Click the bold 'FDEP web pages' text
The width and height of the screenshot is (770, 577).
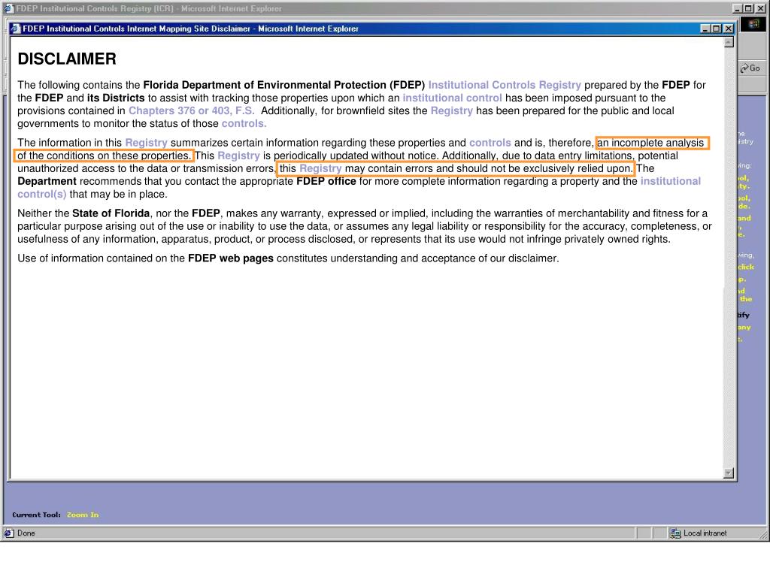tap(231, 258)
